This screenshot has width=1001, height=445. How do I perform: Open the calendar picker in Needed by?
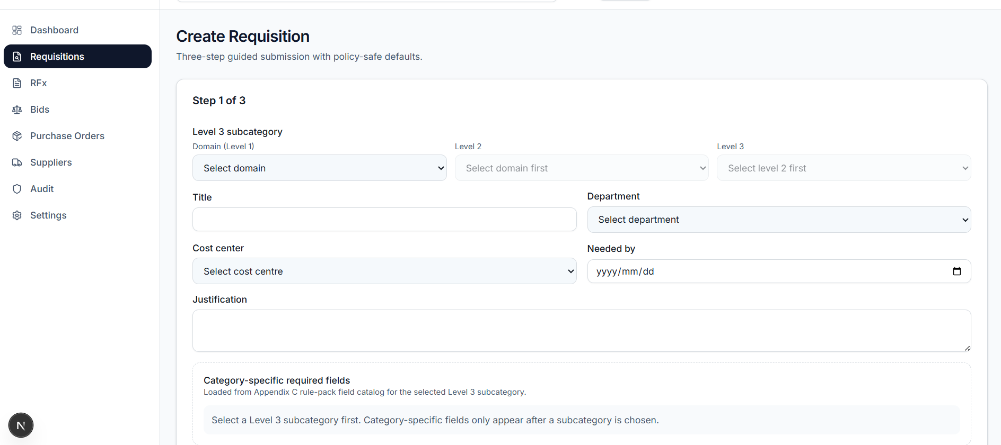[x=956, y=271]
